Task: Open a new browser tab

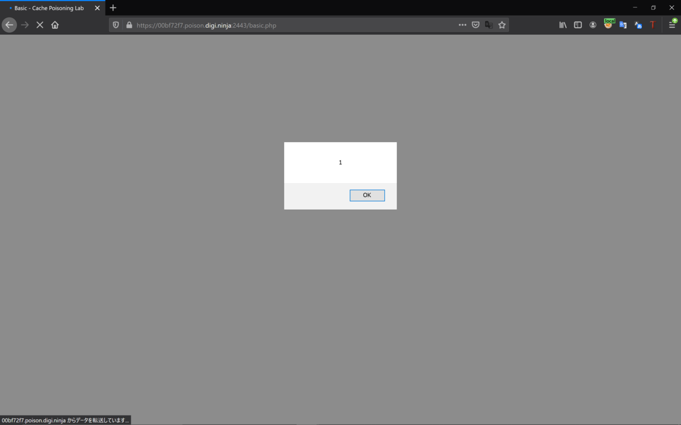Action: point(112,7)
